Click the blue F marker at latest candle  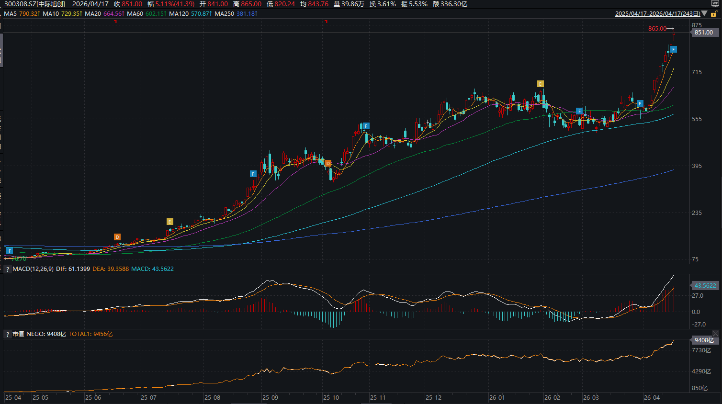pyautogui.click(x=674, y=49)
